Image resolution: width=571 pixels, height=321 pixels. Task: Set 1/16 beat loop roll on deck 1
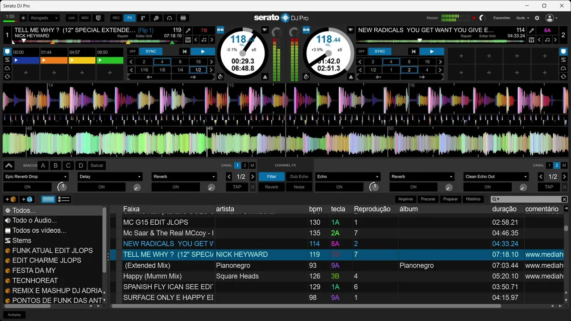[144, 70]
